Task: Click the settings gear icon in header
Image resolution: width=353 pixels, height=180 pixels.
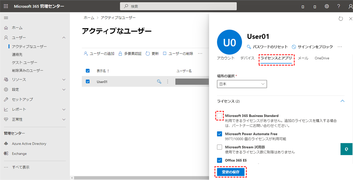Action: (327, 6)
